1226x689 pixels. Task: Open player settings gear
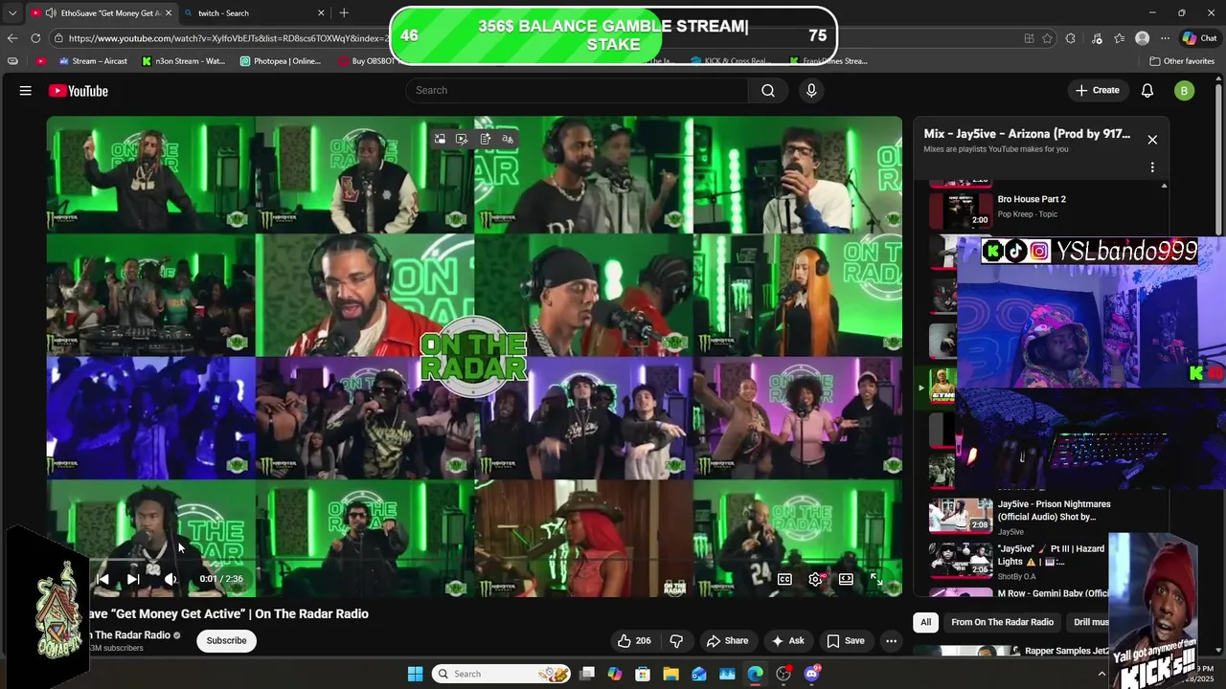[x=816, y=579]
